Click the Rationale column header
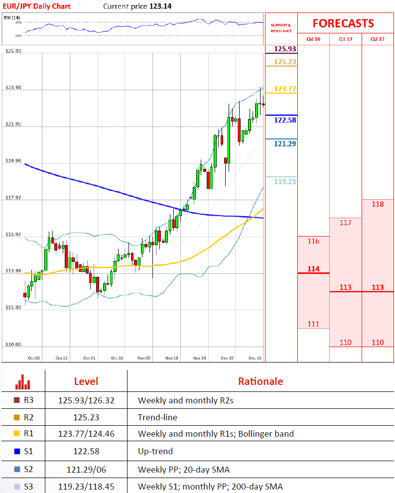Image resolution: width=395 pixels, height=493 pixels. [x=261, y=381]
